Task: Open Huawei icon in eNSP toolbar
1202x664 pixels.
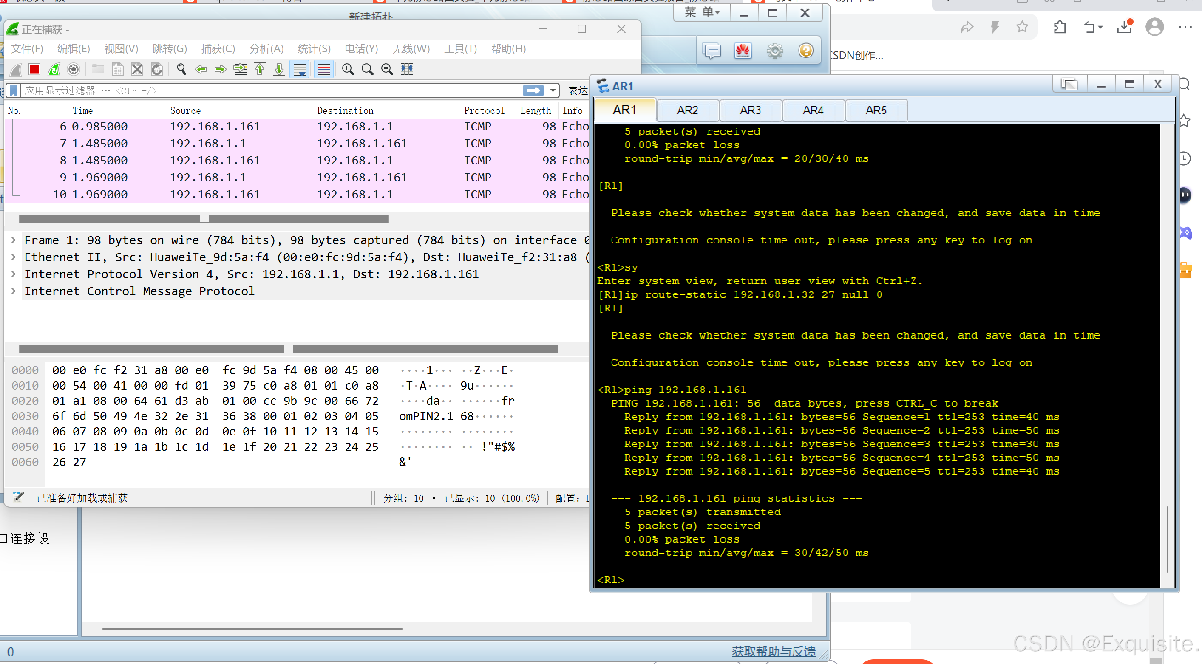Action: pyautogui.click(x=743, y=51)
